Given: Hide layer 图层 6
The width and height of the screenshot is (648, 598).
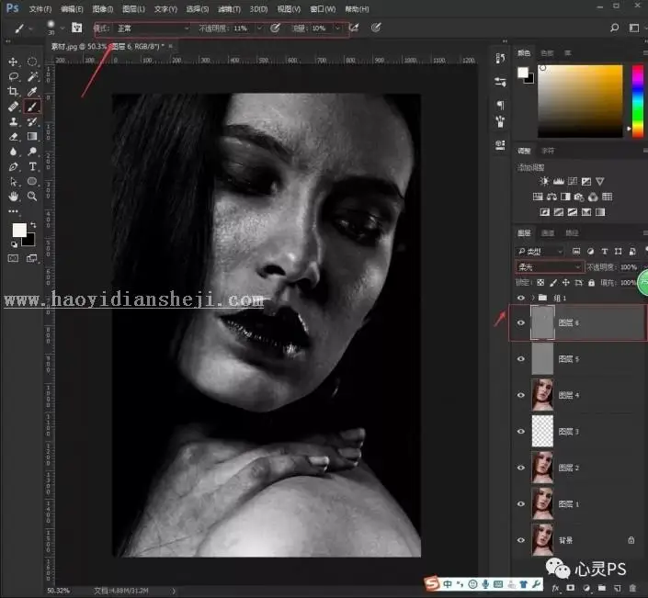Looking at the screenshot, I should [x=521, y=322].
